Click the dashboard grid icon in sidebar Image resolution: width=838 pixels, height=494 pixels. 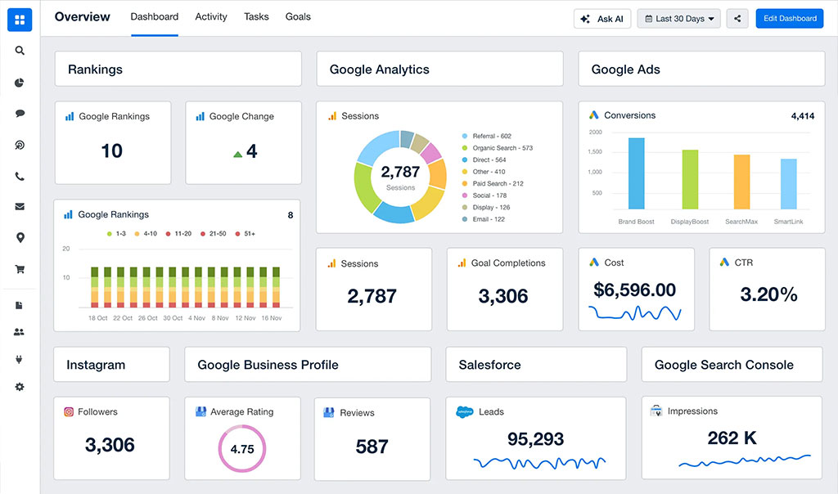20,20
